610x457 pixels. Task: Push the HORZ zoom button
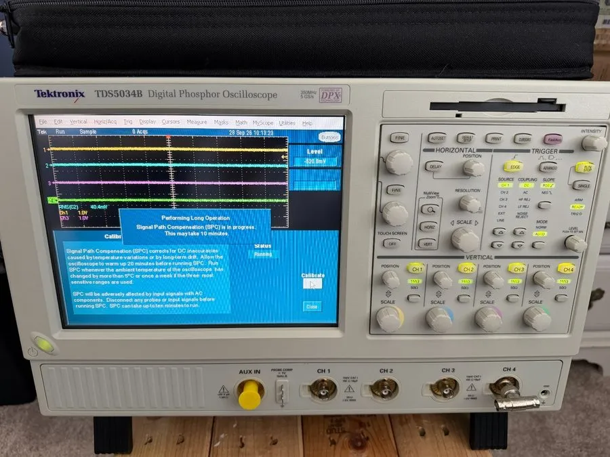[428, 227]
